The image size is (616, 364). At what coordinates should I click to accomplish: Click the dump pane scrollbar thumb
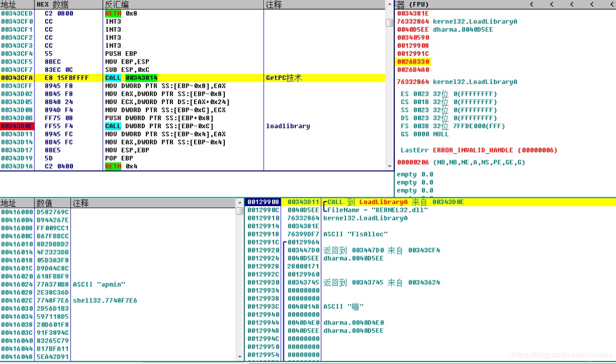pos(240,211)
